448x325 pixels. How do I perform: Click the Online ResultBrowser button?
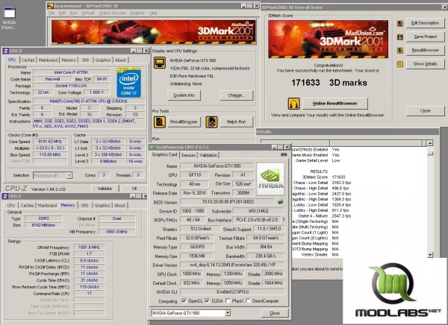[x=335, y=104]
